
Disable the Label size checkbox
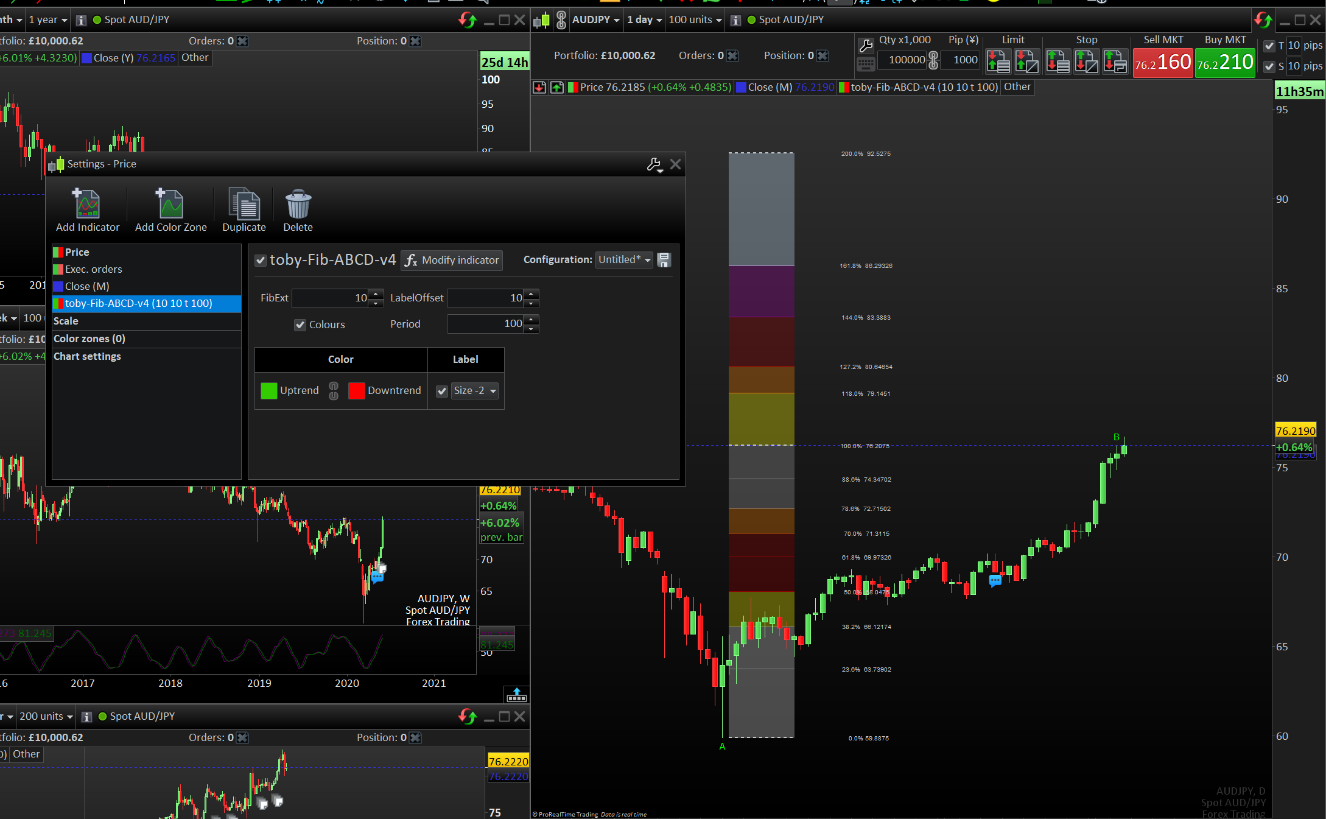pyautogui.click(x=442, y=391)
